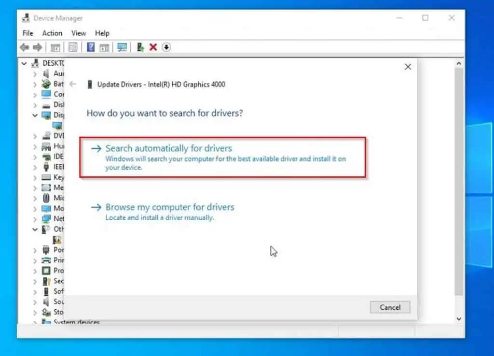Click the scrollbar up arrow in Device Manager
The width and height of the screenshot is (494, 356).
459,63
